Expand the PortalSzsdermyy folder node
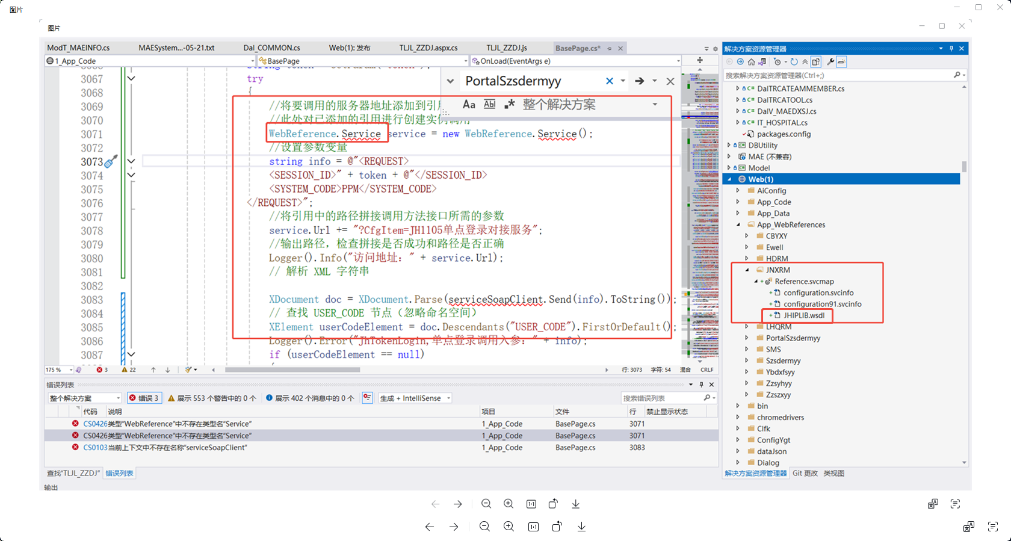 point(747,338)
